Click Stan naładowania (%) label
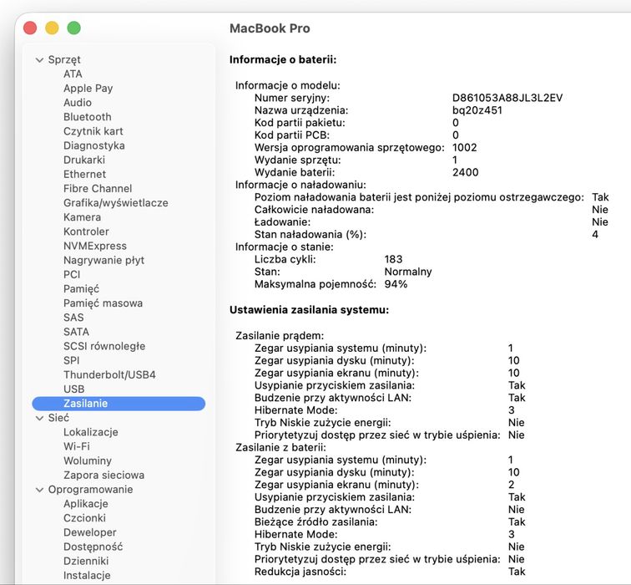 click(x=310, y=235)
